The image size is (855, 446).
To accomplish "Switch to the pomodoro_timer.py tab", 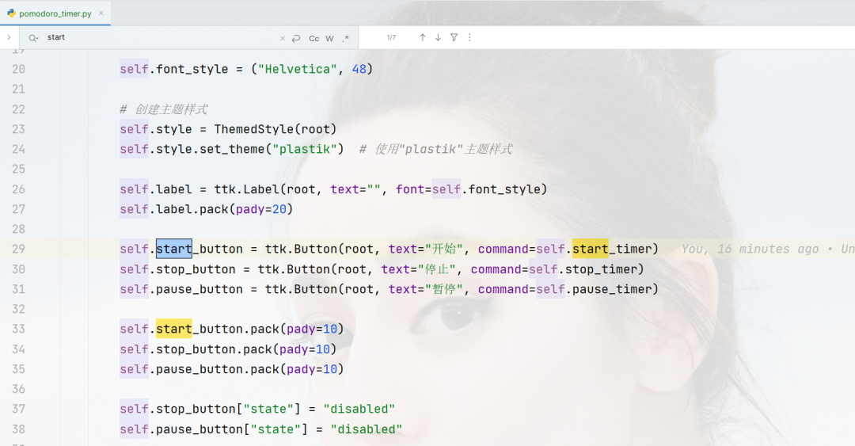I will tap(55, 13).
